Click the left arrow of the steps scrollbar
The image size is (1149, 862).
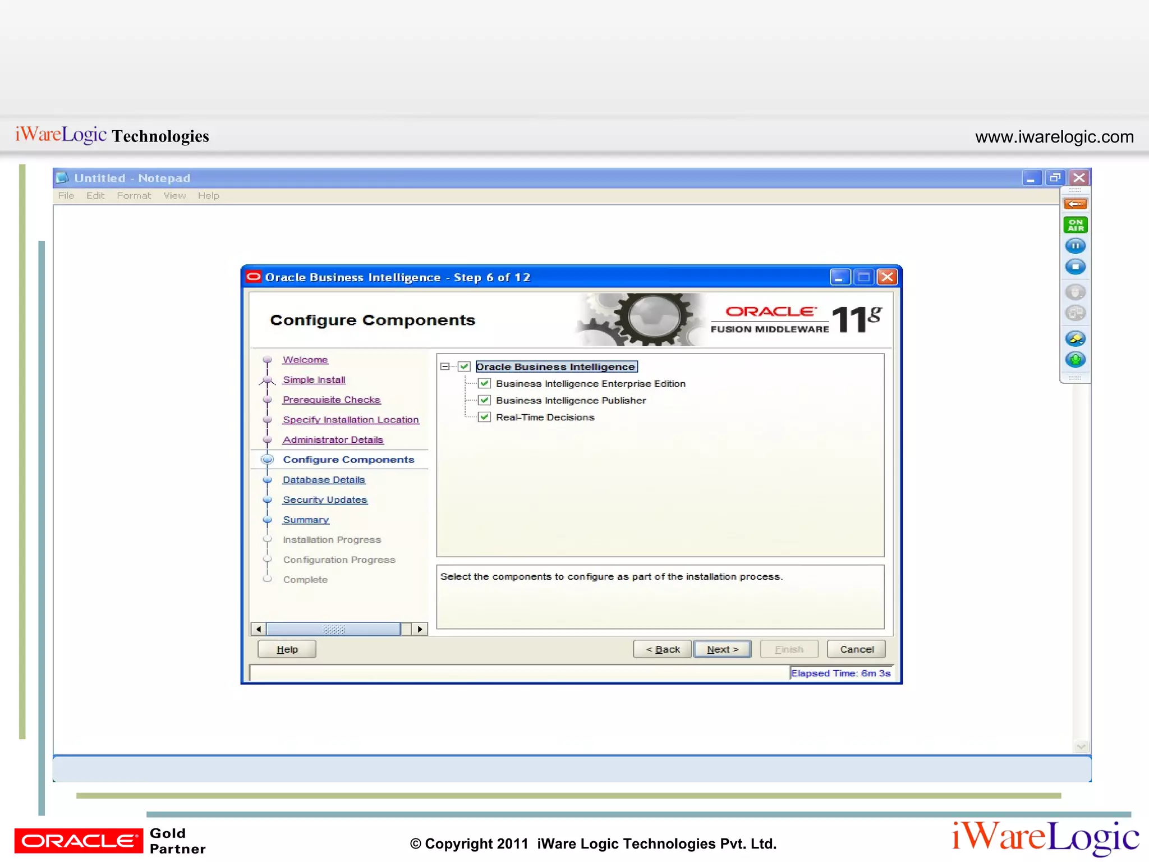[x=258, y=629]
